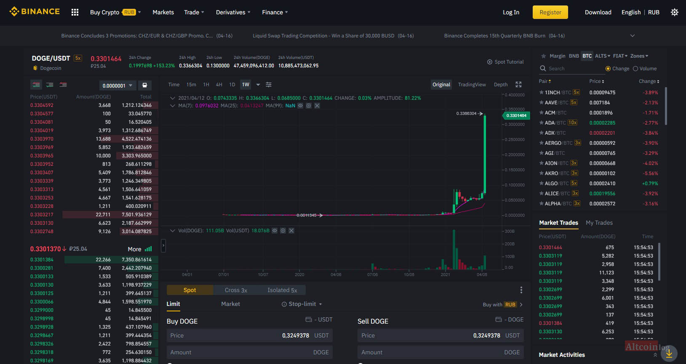Click the Register button

(x=550, y=12)
